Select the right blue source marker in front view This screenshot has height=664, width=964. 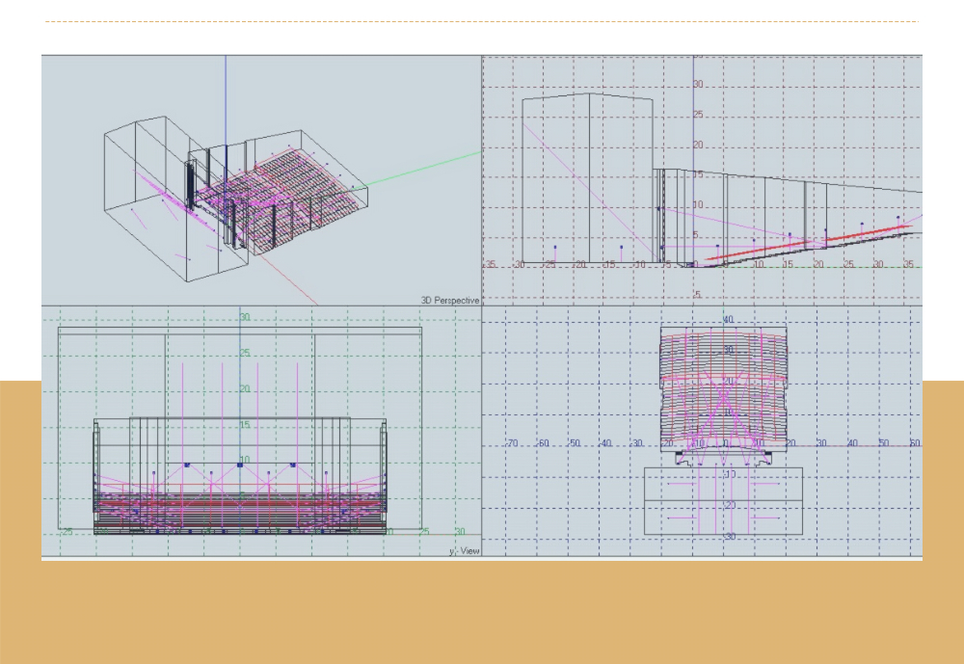tap(292, 465)
